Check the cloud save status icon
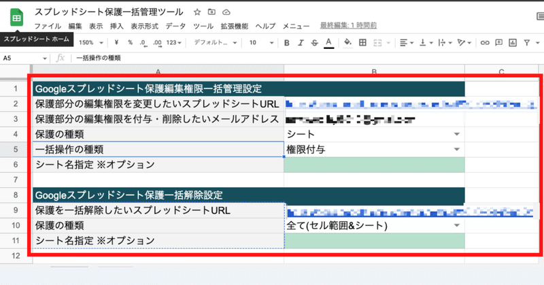Image resolution: width=544 pixels, height=285 pixels. coord(226,12)
